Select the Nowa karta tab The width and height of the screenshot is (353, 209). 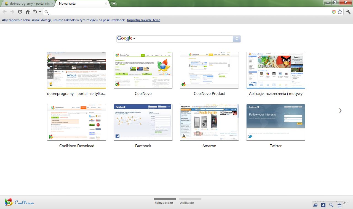click(x=83, y=4)
